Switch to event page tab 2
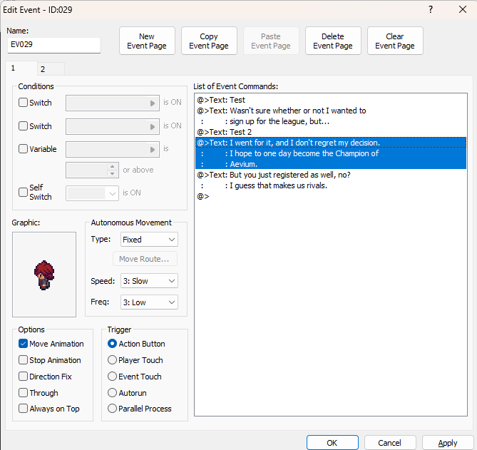The image size is (477, 450). click(x=43, y=69)
